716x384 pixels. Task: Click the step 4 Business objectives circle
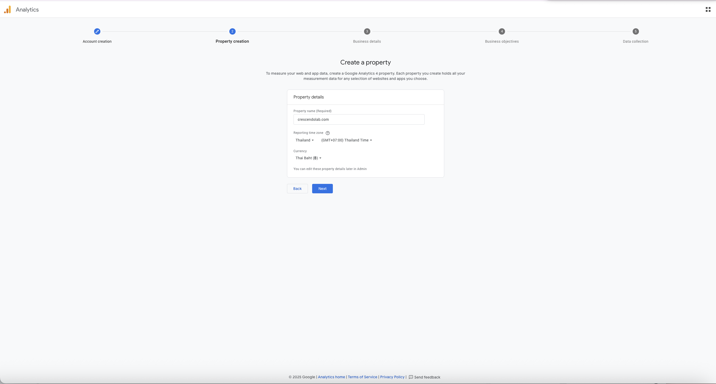click(502, 31)
